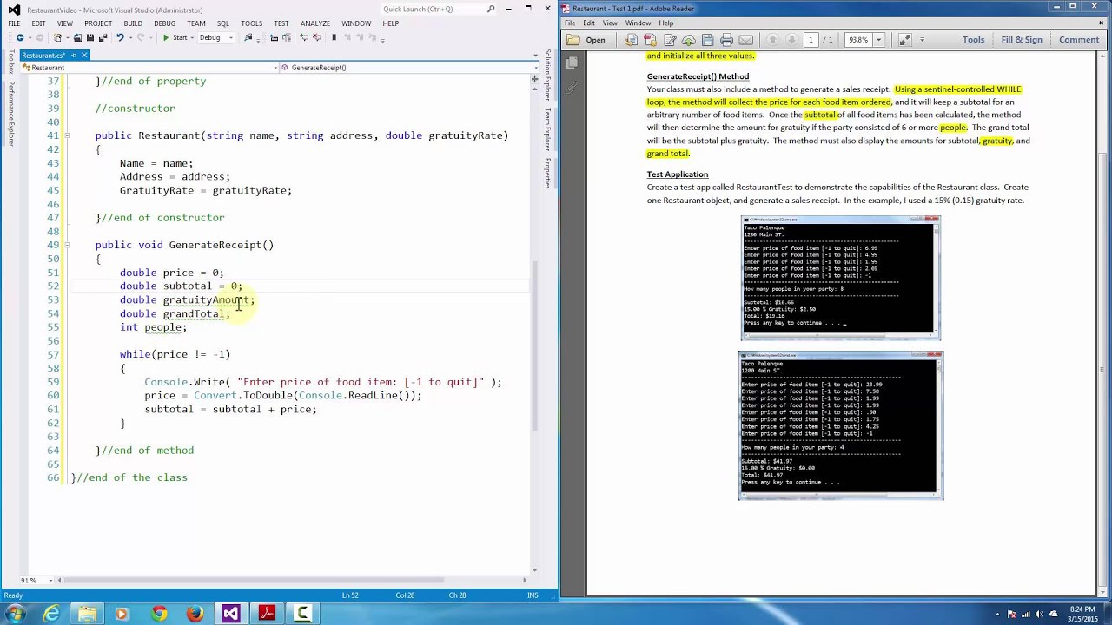Pin the Restaurant.cs tab
The height and width of the screenshot is (625, 1112).
pos(74,56)
